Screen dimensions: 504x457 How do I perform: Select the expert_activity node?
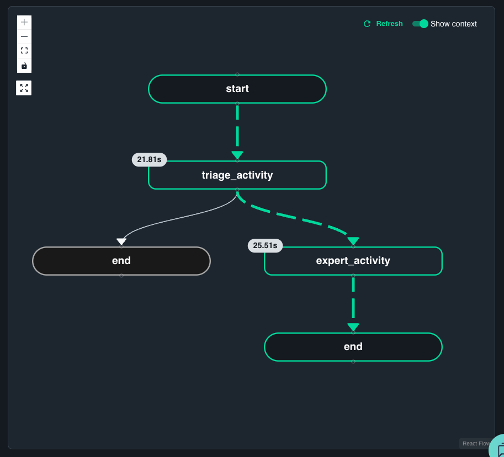[353, 261]
